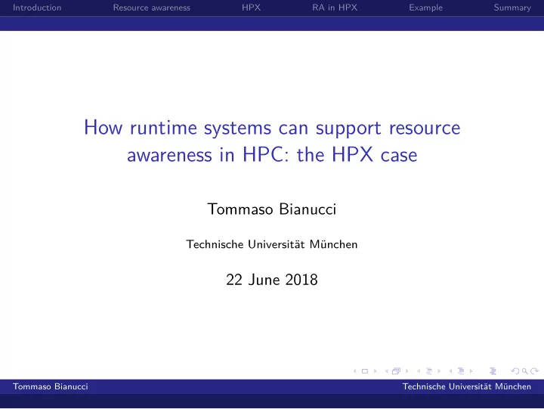544x409 pixels.
Task: Click previous slide arrow beside slide icon
Action: point(355,371)
